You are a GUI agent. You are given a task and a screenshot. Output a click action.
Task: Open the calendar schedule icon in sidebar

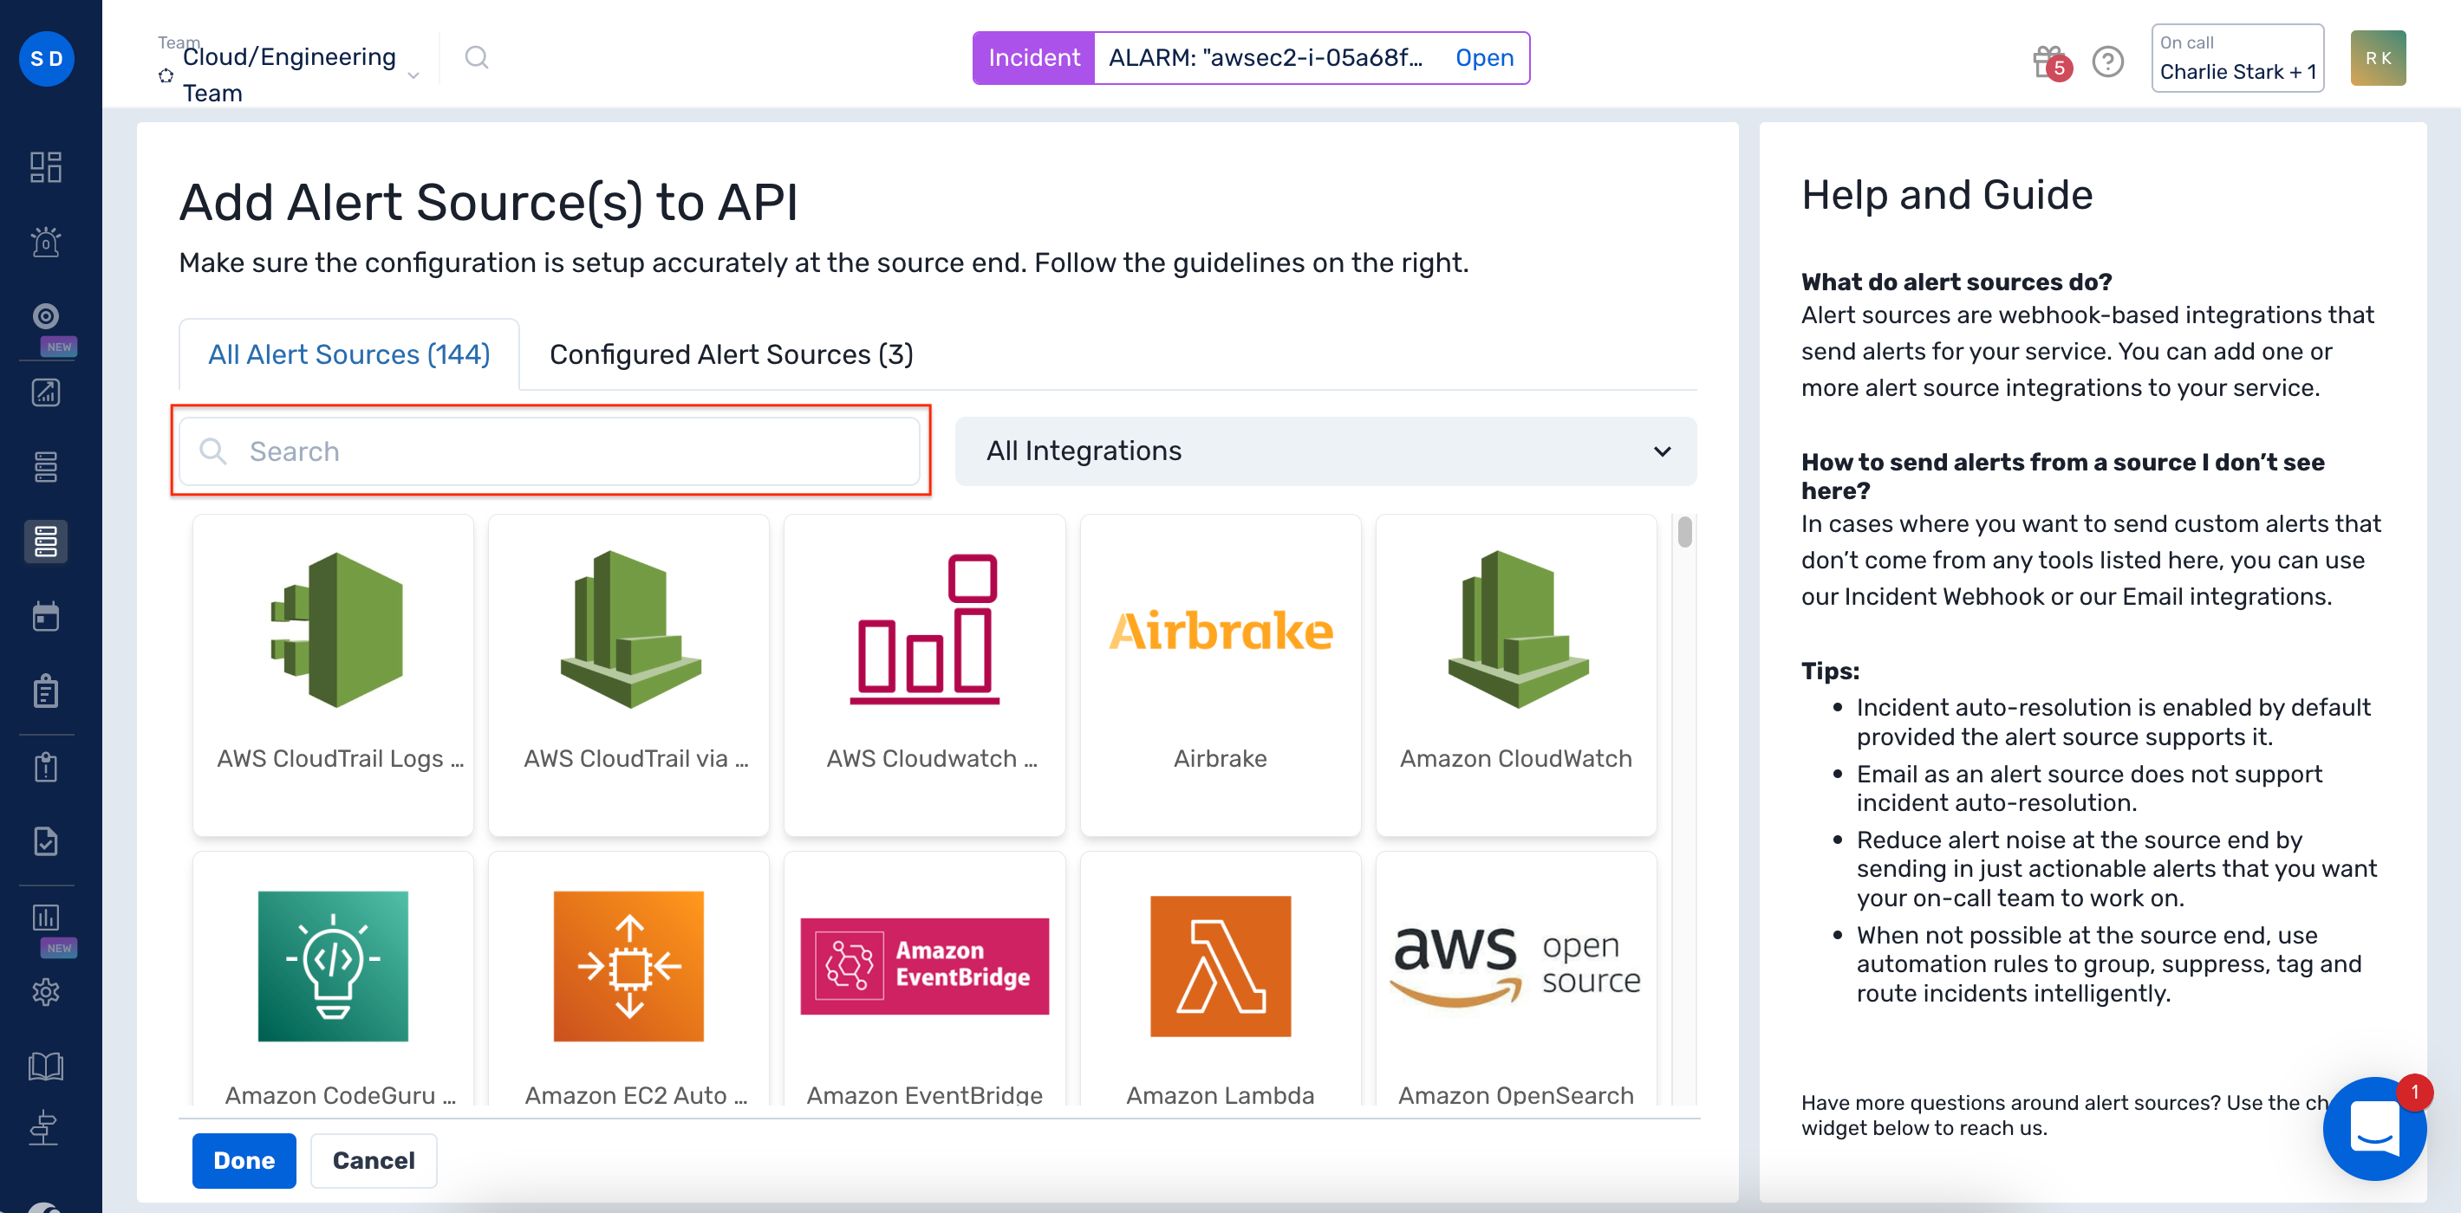click(46, 616)
